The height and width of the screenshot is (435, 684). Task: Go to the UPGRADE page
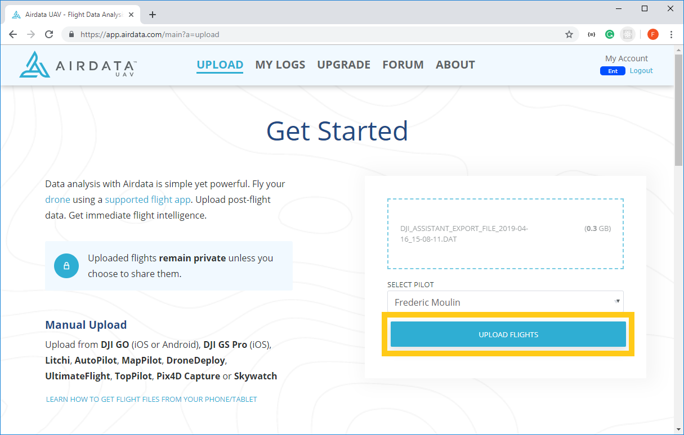[x=344, y=65]
